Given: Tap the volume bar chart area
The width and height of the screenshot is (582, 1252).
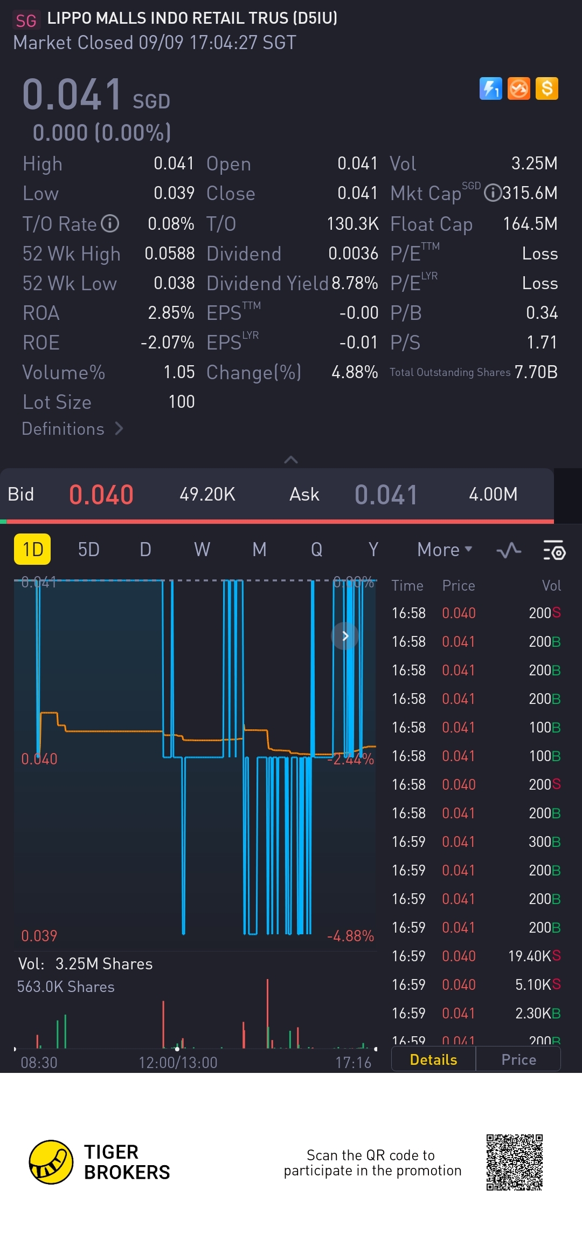Looking at the screenshot, I should [x=195, y=1014].
